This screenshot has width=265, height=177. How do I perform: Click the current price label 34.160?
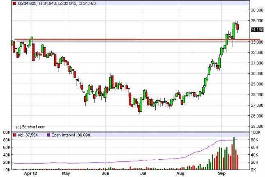(257, 30)
